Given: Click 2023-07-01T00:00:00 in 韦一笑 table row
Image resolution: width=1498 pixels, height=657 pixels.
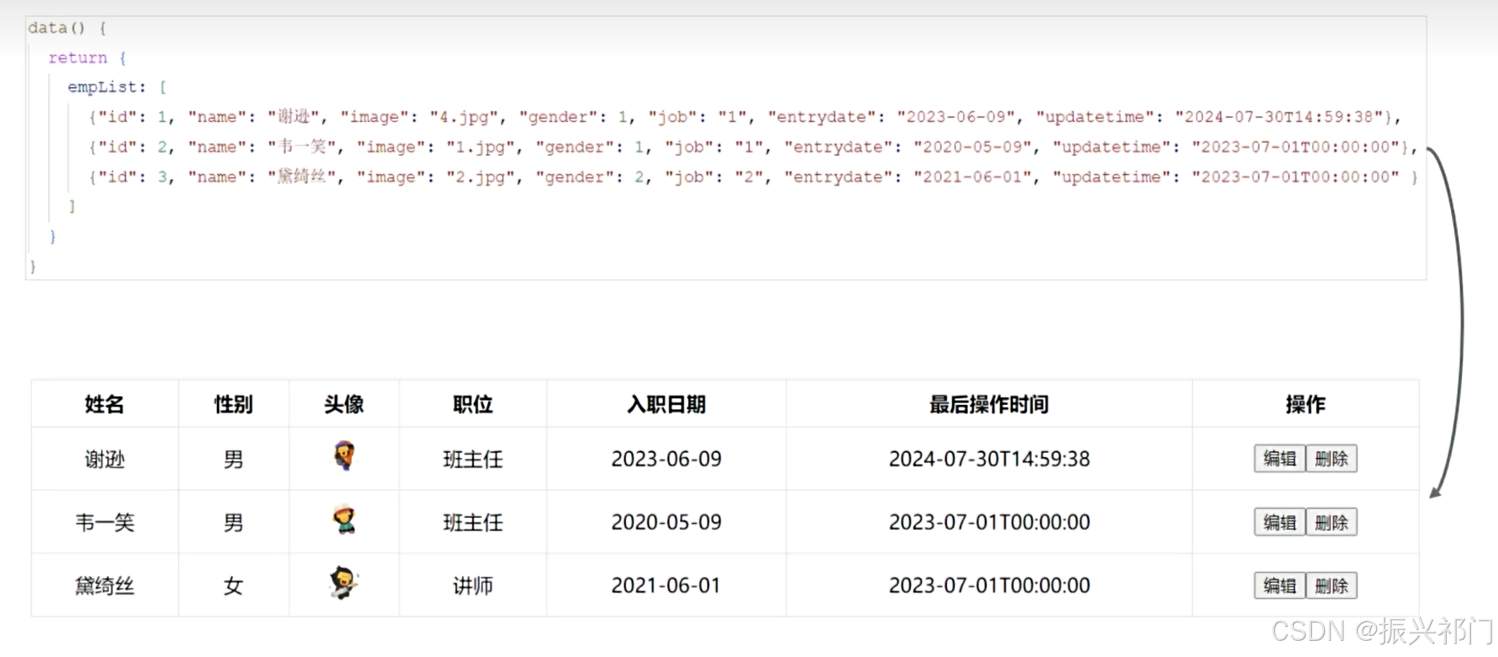Looking at the screenshot, I should tap(989, 522).
